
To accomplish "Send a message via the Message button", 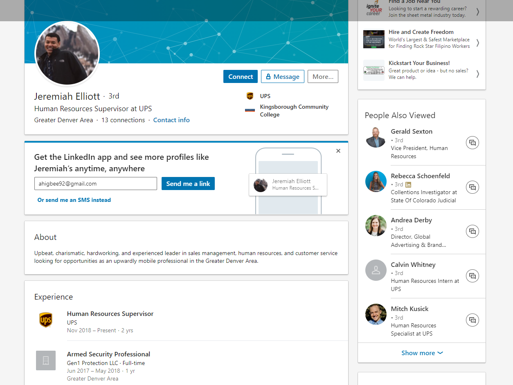I will coord(283,76).
